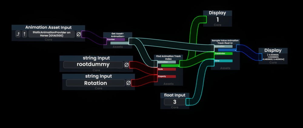Edit the Rotation string input field
Viewport: 303px width, 128px height.
coord(95,83)
